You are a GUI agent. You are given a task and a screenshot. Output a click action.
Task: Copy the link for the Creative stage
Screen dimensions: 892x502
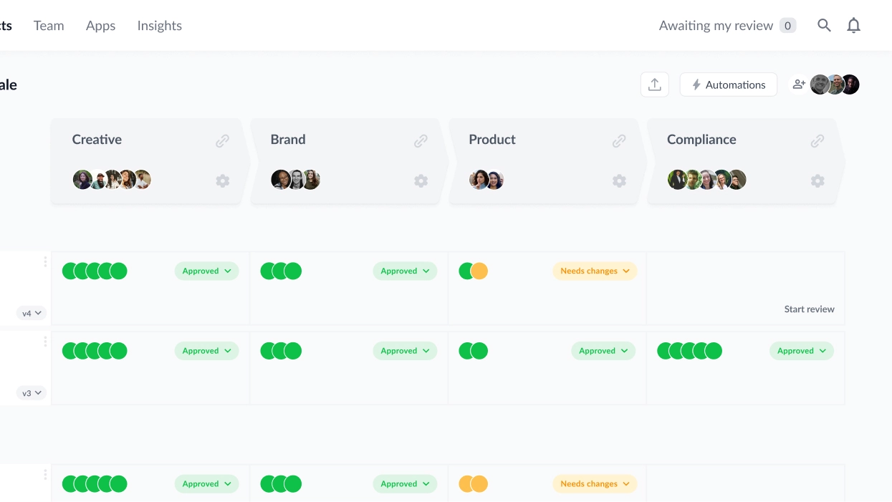click(222, 140)
